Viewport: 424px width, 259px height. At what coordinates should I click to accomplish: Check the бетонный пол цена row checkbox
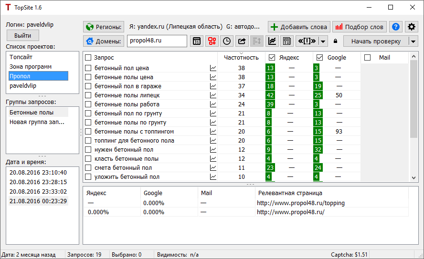[88, 68]
